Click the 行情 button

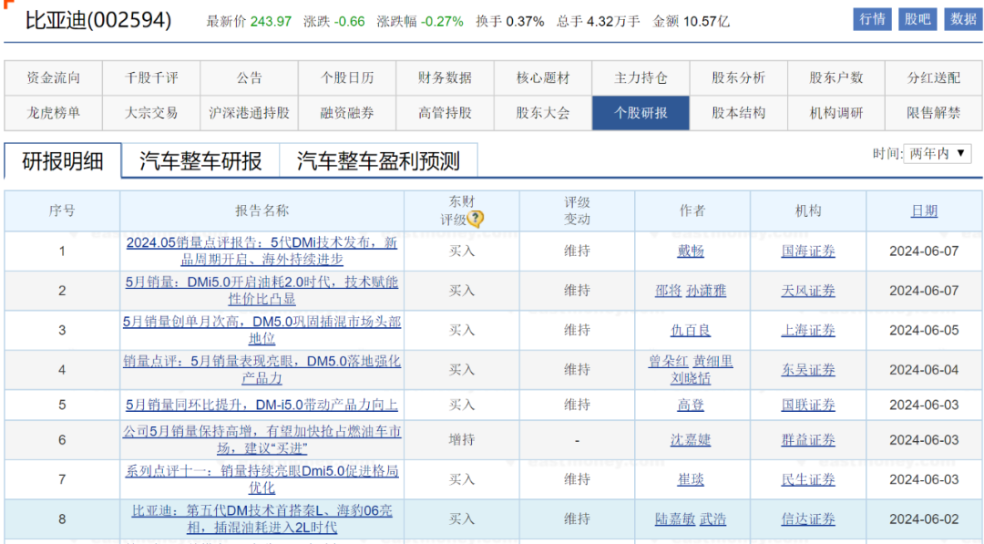point(872,19)
